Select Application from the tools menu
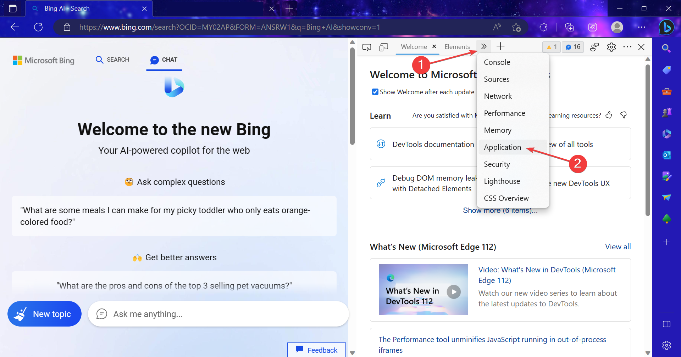This screenshot has height=357, width=681. point(513,147)
